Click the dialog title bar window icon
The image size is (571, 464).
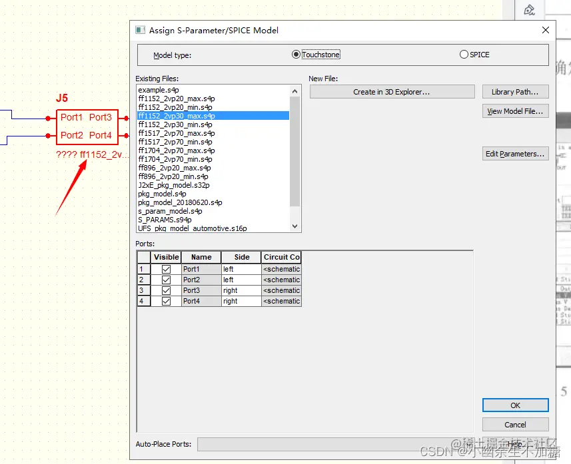[x=140, y=30]
